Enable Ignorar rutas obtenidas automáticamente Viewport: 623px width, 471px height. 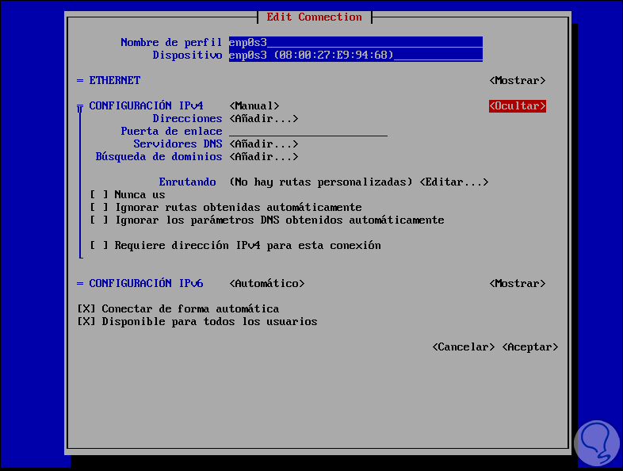click(99, 208)
